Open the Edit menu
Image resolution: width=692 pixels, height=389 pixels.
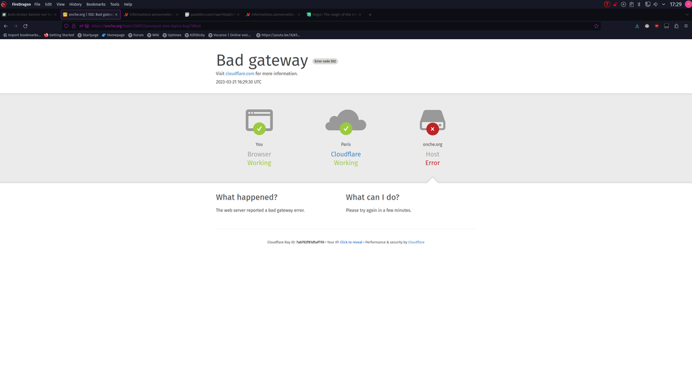click(49, 5)
